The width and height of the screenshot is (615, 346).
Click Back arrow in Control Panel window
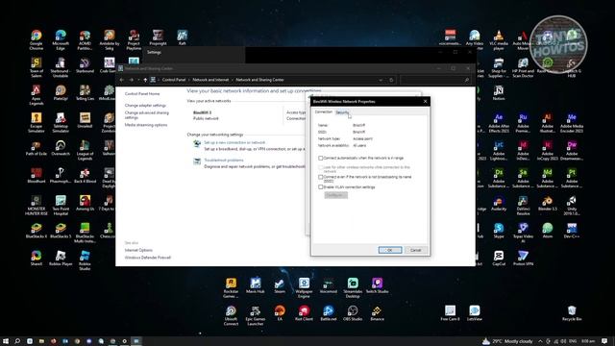(122, 80)
